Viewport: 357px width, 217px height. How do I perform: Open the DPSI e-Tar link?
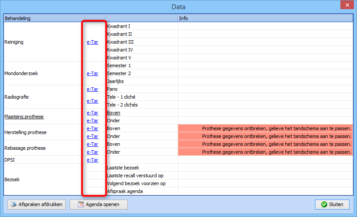pyautogui.click(x=92, y=160)
